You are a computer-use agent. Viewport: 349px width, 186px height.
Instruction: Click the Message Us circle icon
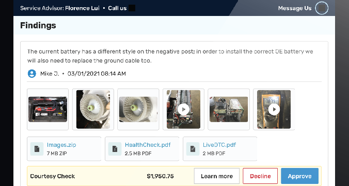pyautogui.click(x=322, y=8)
